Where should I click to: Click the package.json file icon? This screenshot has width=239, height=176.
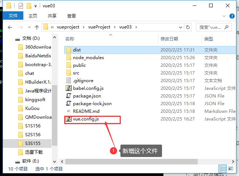coord(69,96)
